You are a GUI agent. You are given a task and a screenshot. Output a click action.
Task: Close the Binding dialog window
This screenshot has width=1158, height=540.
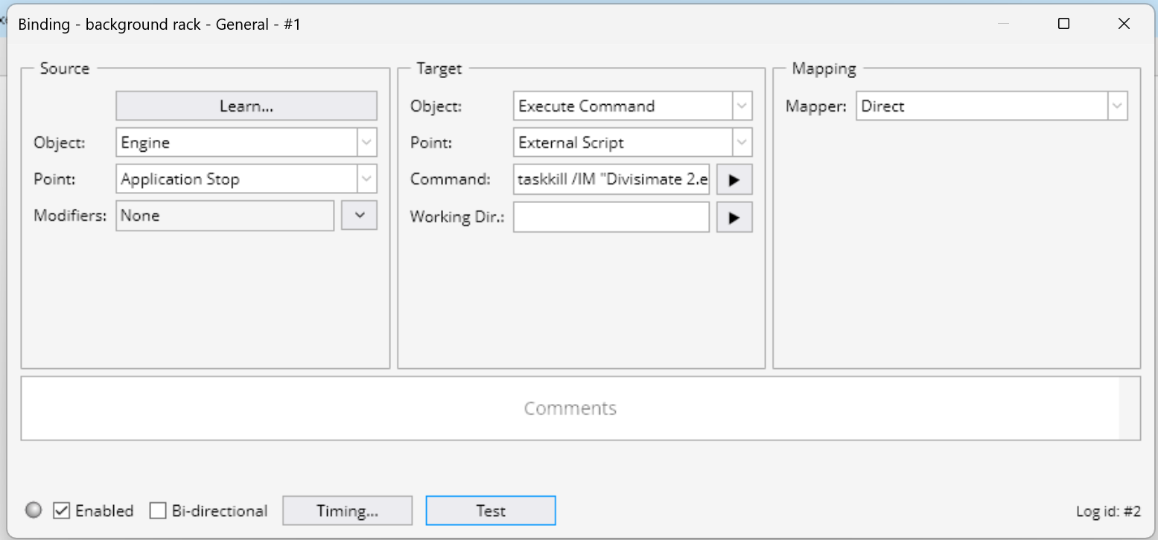1124,24
